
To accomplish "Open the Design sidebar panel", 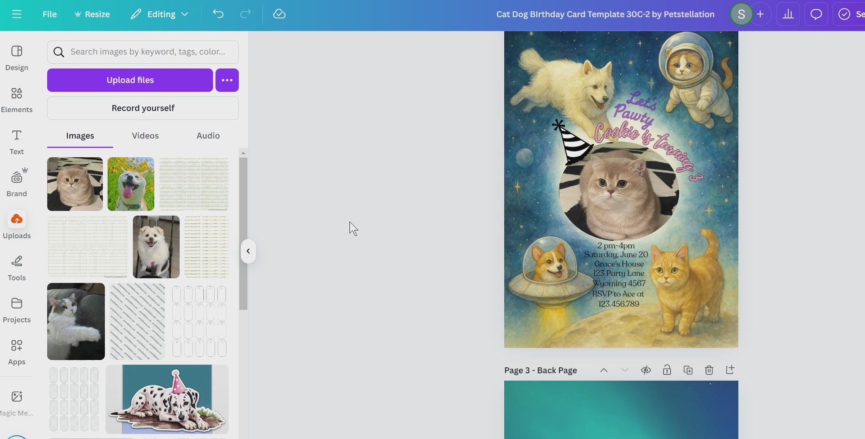I will [16, 58].
